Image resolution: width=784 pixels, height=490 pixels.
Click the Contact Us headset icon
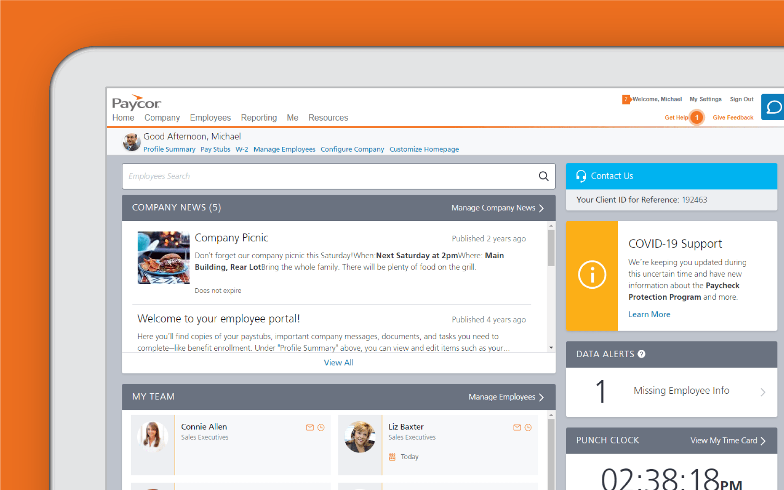tap(581, 176)
